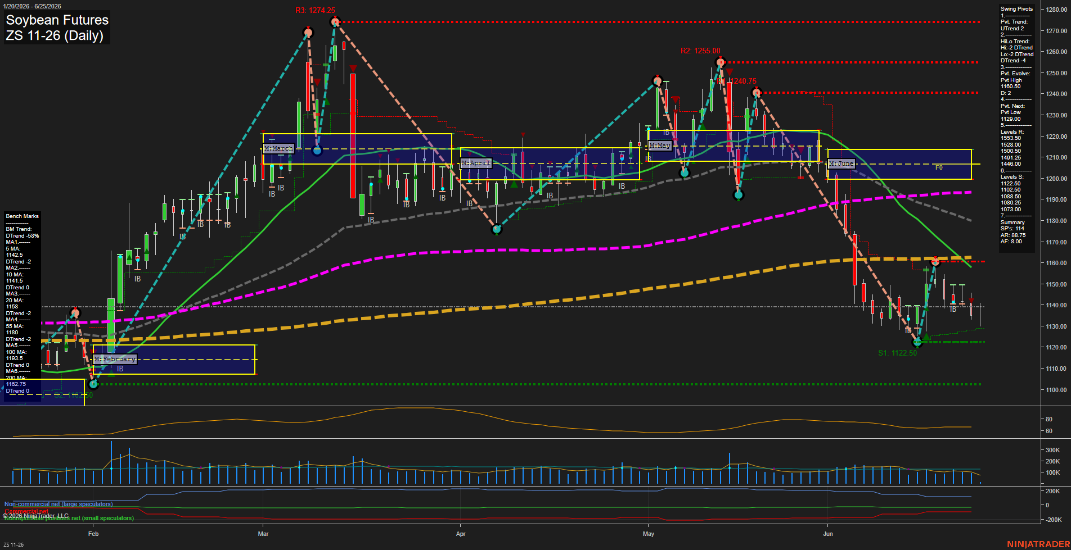Viewport: 1071px width, 550px height.
Task: Click the 80 label on the oscillator axis
Action: point(1049,419)
